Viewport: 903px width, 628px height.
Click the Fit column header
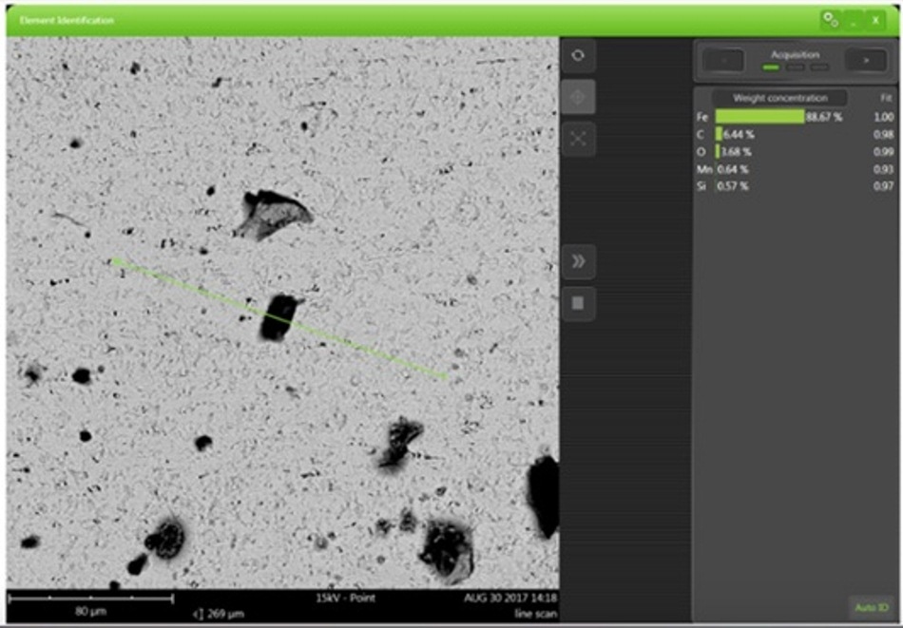(x=886, y=98)
